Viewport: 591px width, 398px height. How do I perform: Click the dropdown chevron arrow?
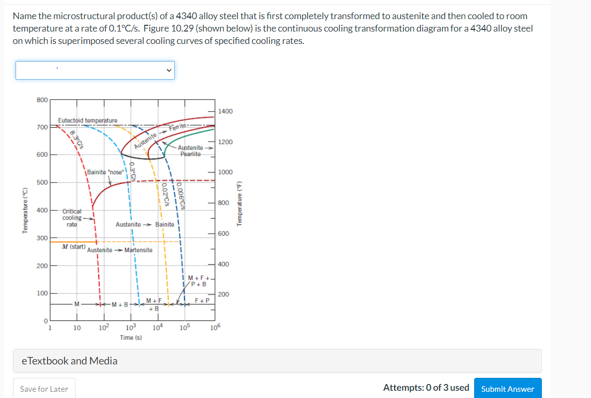(169, 70)
